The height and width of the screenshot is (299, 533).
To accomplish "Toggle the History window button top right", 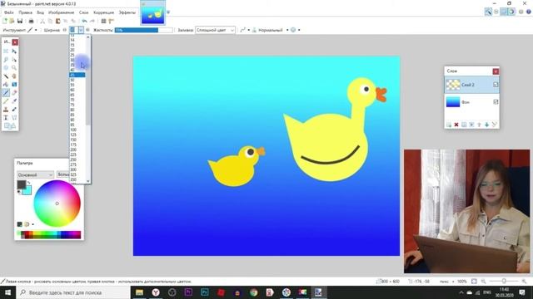I will coord(496,12).
